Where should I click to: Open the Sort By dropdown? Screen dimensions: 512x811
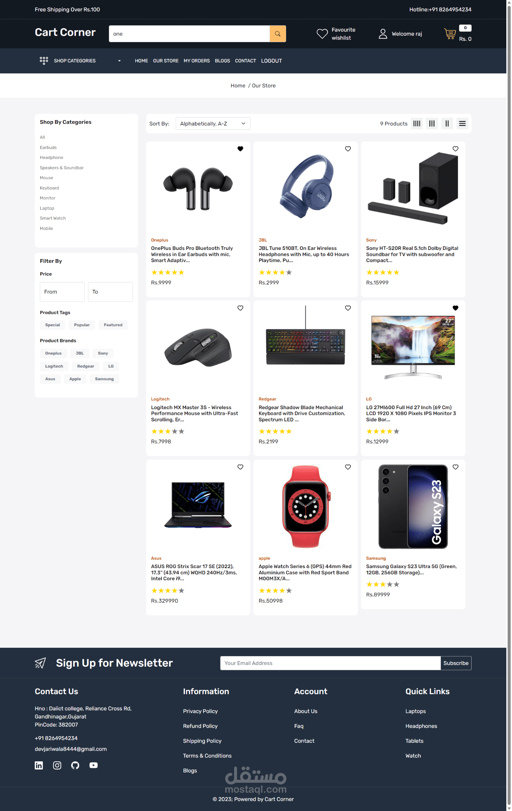(x=213, y=123)
